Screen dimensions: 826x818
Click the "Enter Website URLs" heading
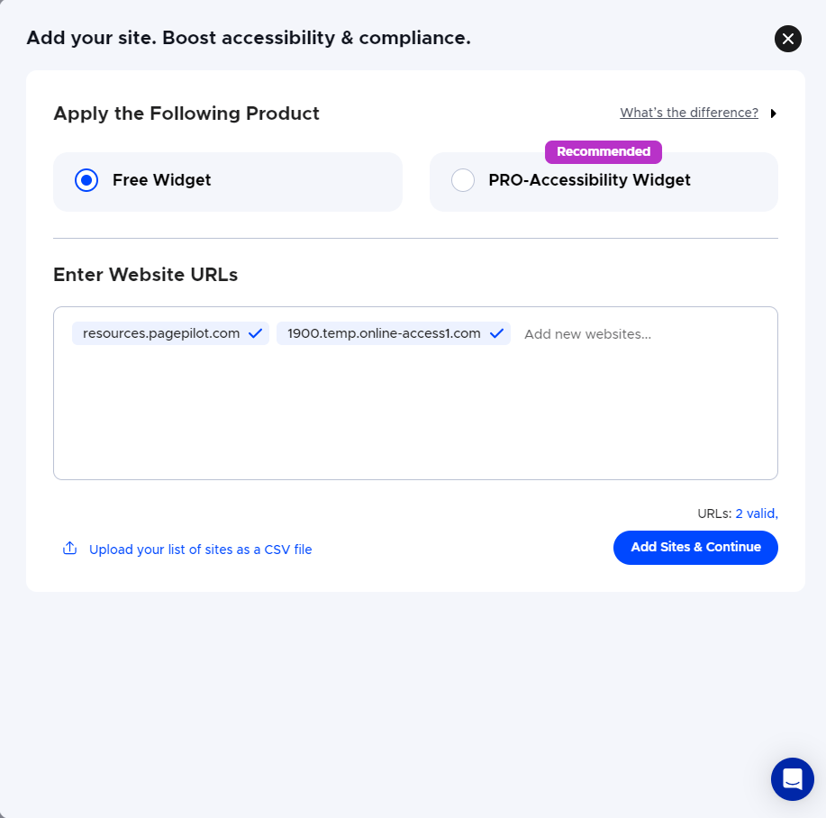point(145,275)
